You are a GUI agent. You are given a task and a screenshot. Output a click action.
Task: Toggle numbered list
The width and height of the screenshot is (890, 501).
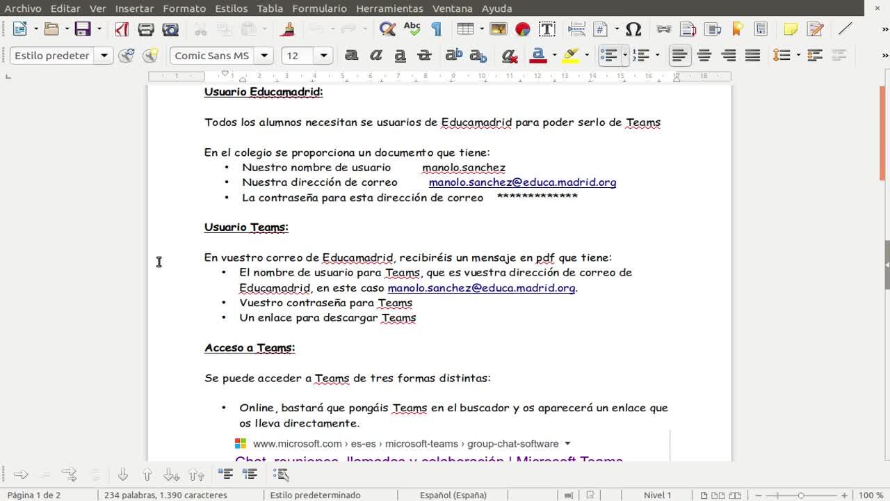[642, 56]
